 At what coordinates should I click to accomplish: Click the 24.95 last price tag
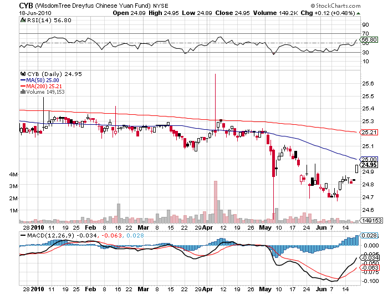coord(369,165)
